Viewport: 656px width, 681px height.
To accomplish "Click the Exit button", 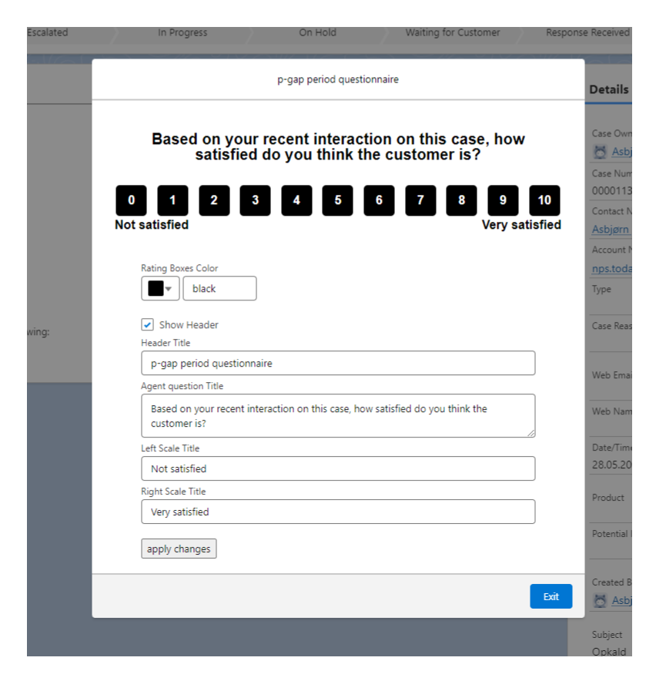I will pos(551,595).
